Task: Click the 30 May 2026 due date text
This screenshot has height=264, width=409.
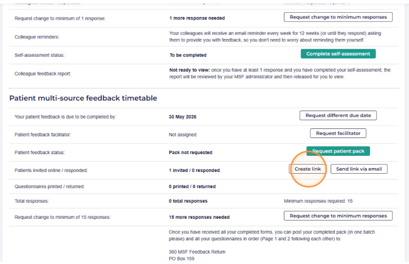Action: pos(183,117)
